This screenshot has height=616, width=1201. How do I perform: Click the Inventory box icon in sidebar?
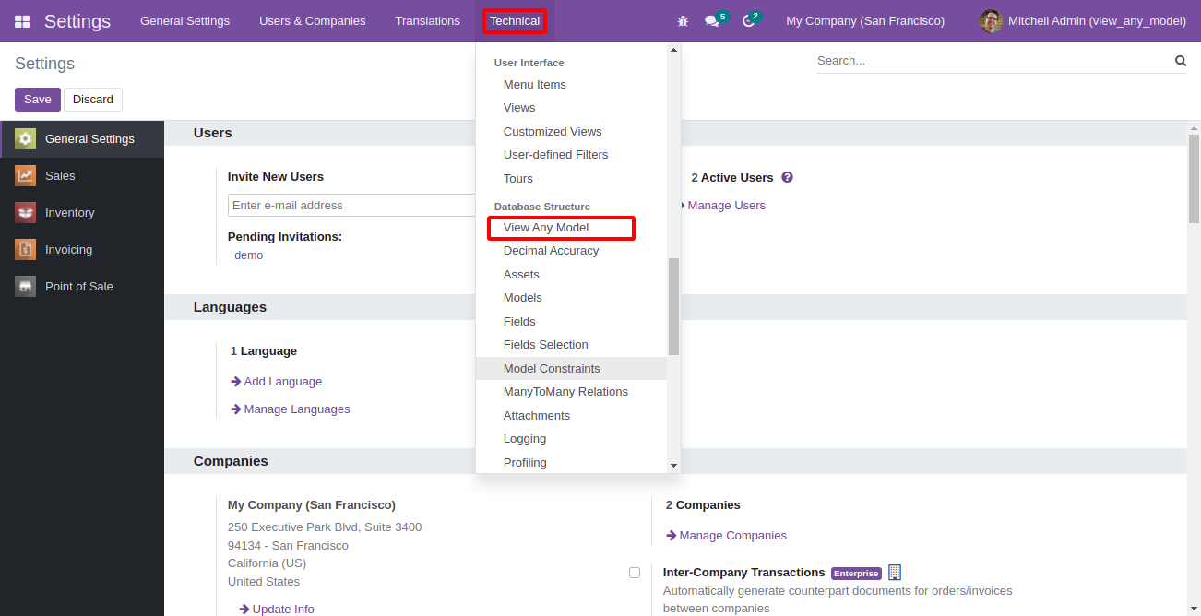tap(26, 213)
